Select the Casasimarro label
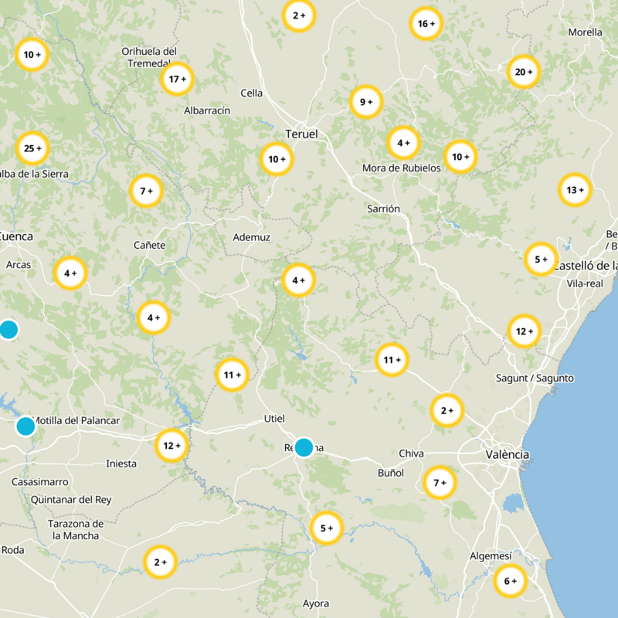618x618 pixels. 40,482
